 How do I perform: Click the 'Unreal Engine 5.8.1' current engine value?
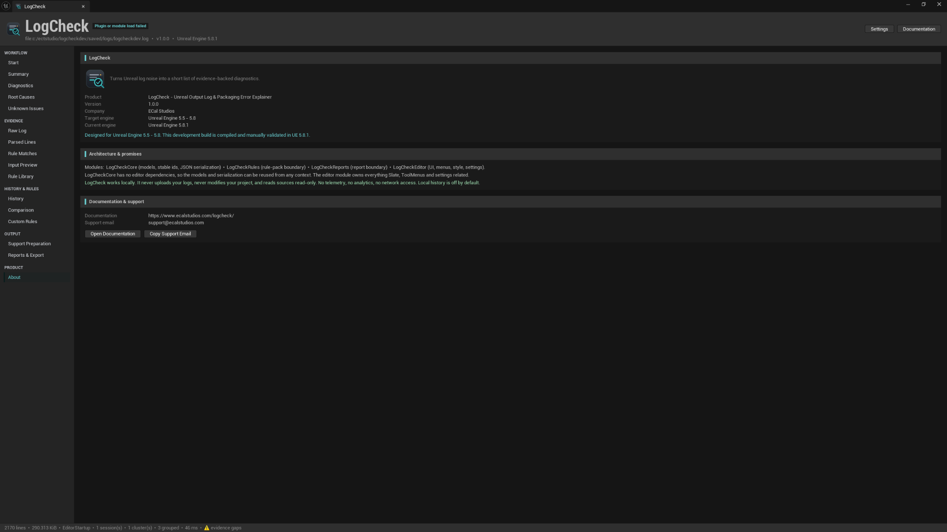tap(168, 125)
